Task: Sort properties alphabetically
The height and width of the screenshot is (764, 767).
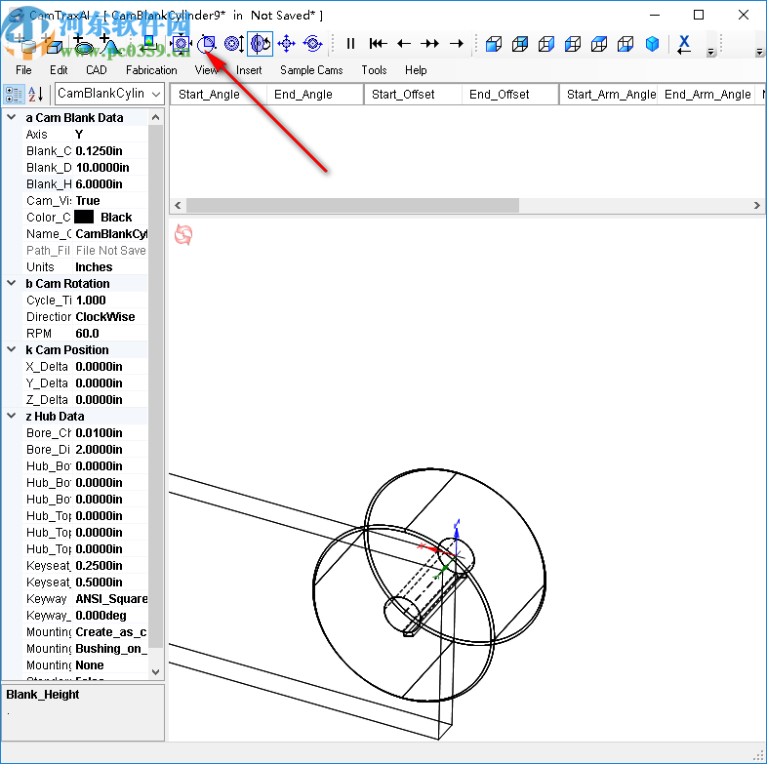Action: point(36,94)
